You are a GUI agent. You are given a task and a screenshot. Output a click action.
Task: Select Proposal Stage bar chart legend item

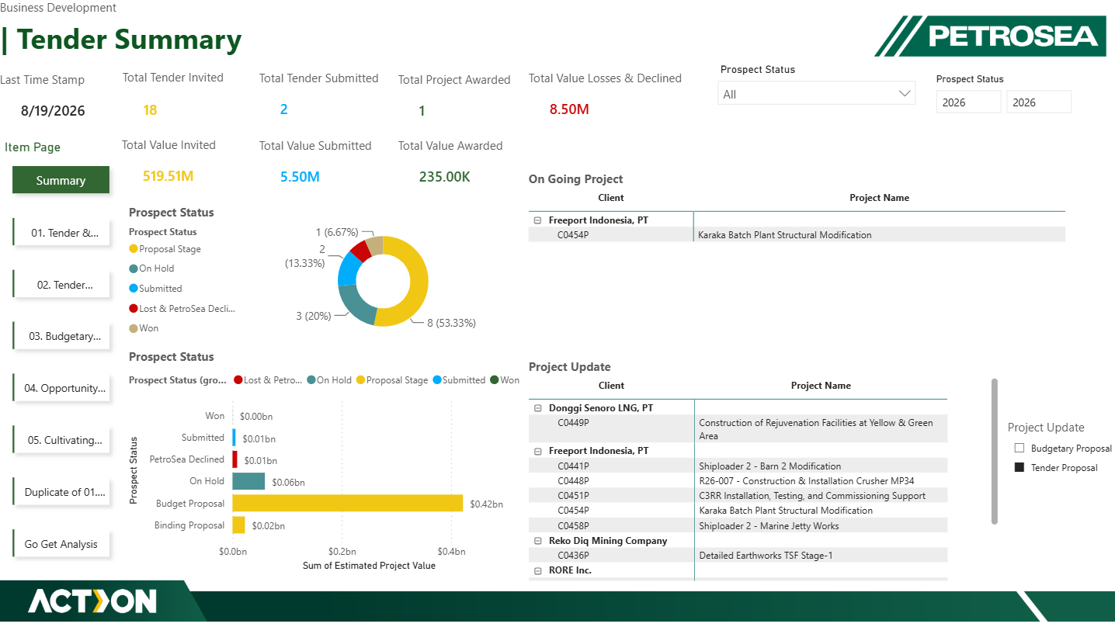click(x=392, y=380)
